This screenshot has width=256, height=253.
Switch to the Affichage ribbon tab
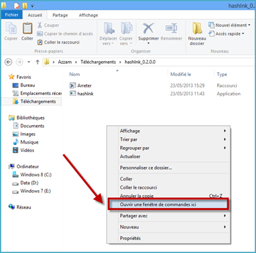pos(88,15)
